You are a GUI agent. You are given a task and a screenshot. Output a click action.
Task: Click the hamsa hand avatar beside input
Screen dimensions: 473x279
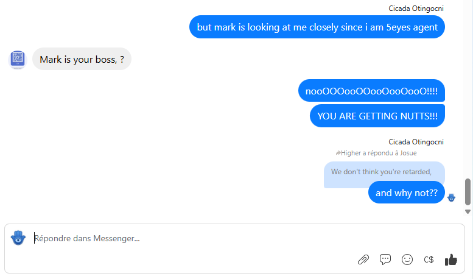tap(18, 238)
